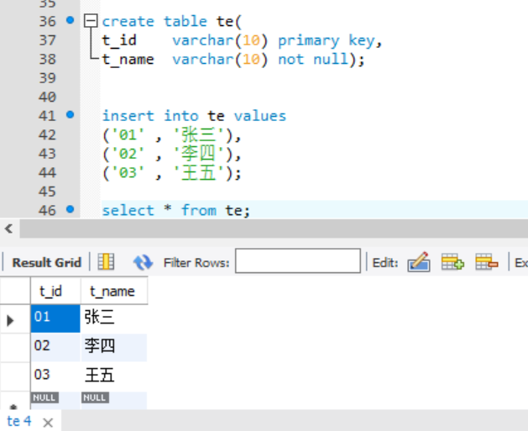The width and height of the screenshot is (528, 431).
Task: Place cursor on select * from te line
Action: point(175,210)
